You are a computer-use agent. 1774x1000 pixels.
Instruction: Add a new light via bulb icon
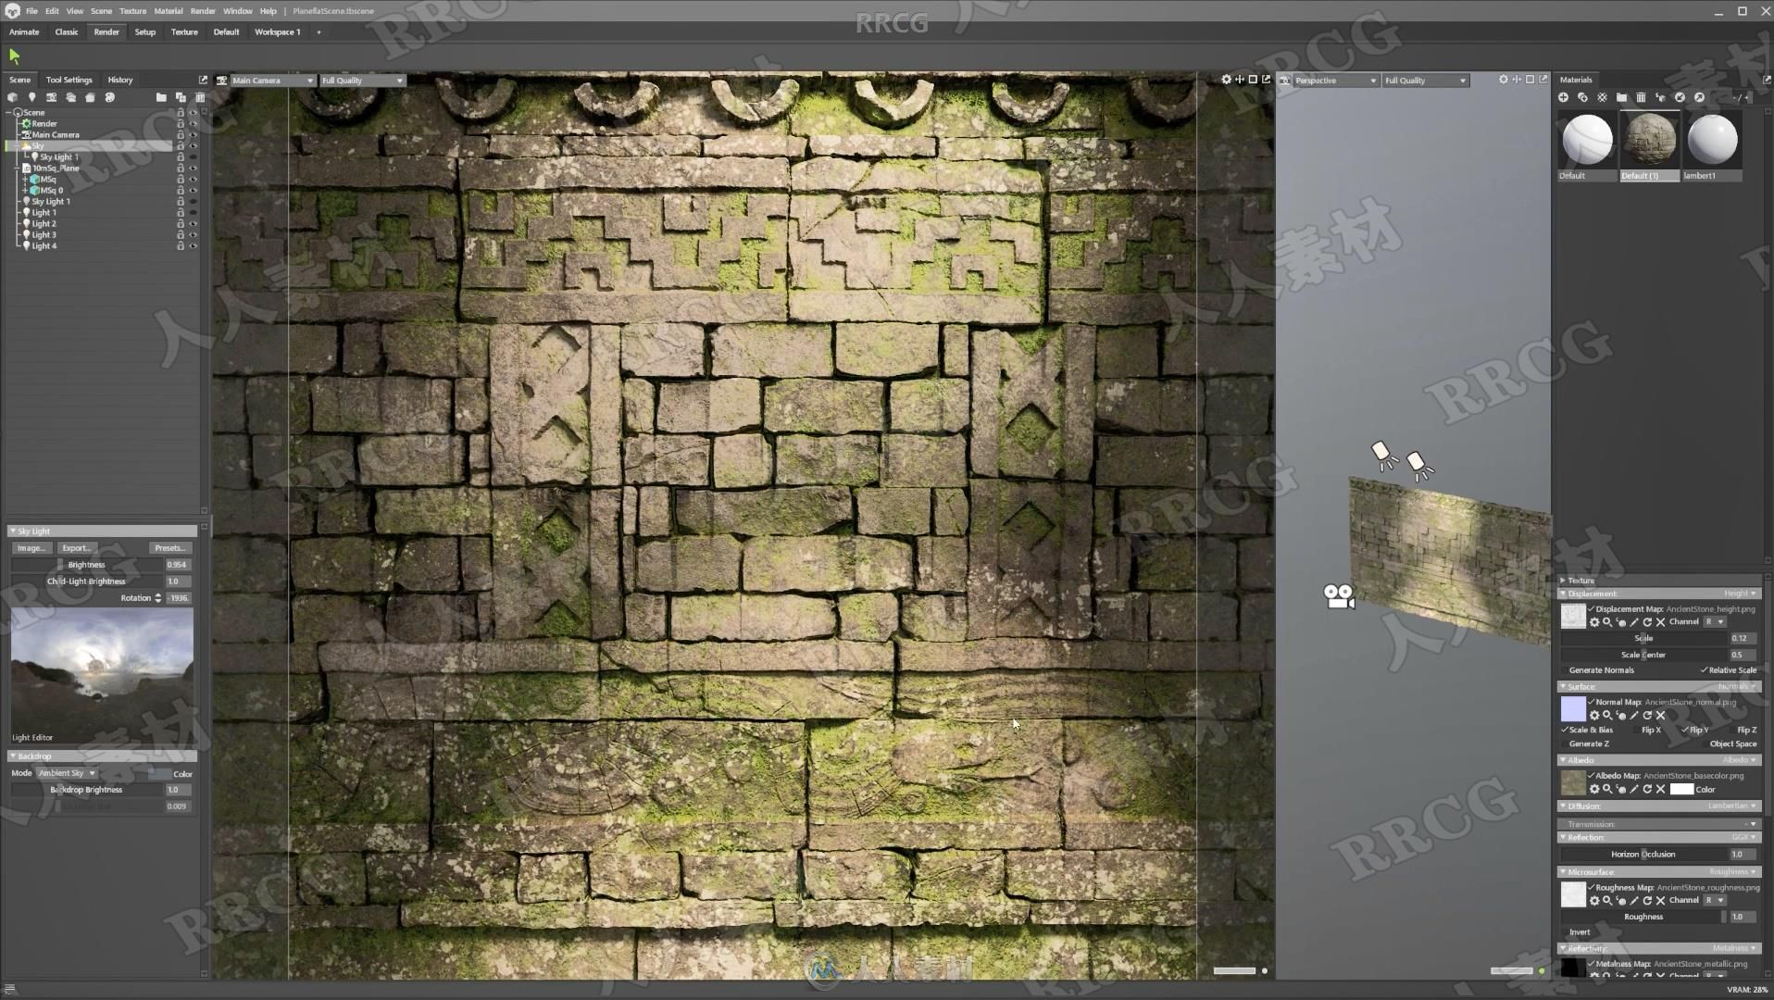[x=31, y=97]
